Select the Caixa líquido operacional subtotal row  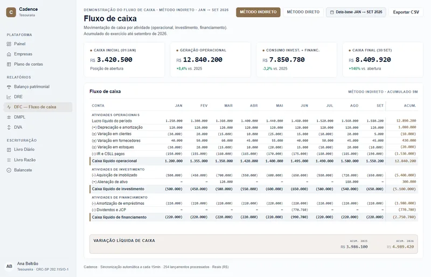click(x=254, y=161)
